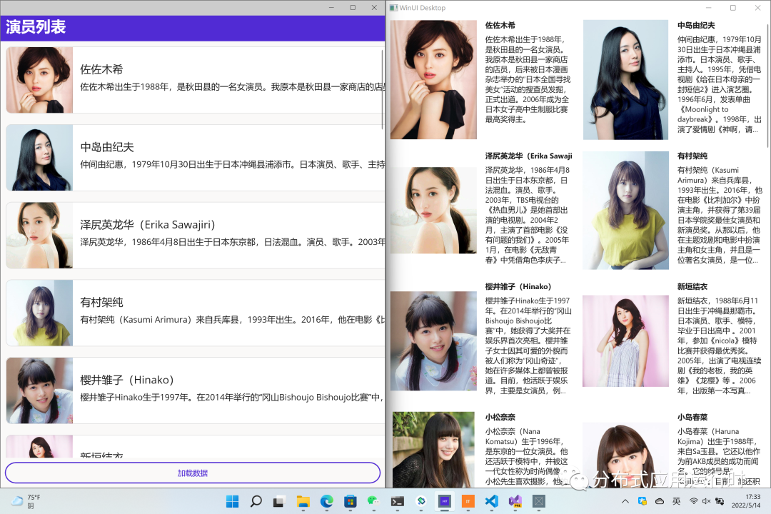Screen dimensions: 771x514
Task: Click 中岛由纪夫 photo in left list
Action: pyautogui.click(x=39, y=157)
